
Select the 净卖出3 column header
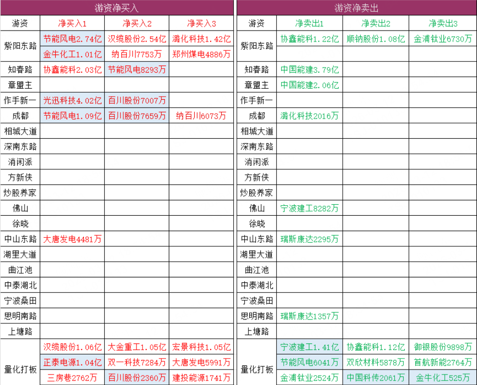click(443, 24)
